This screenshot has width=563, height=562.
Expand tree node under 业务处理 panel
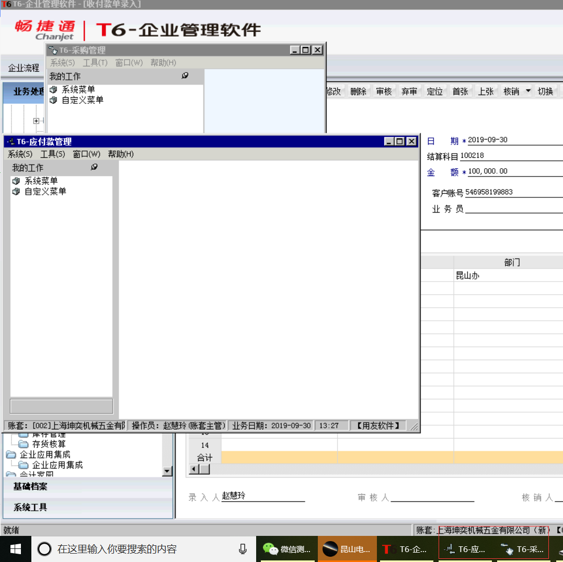pos(36,121)
